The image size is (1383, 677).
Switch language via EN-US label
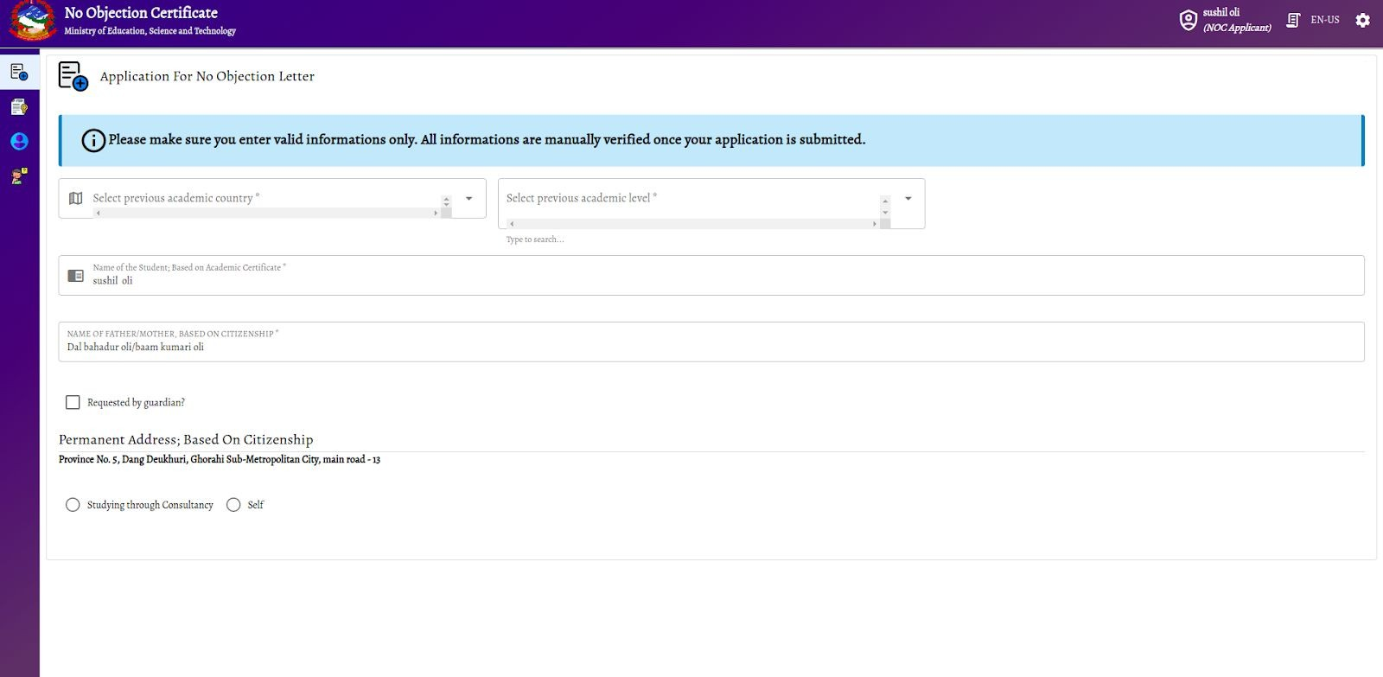coord(1324,20)
